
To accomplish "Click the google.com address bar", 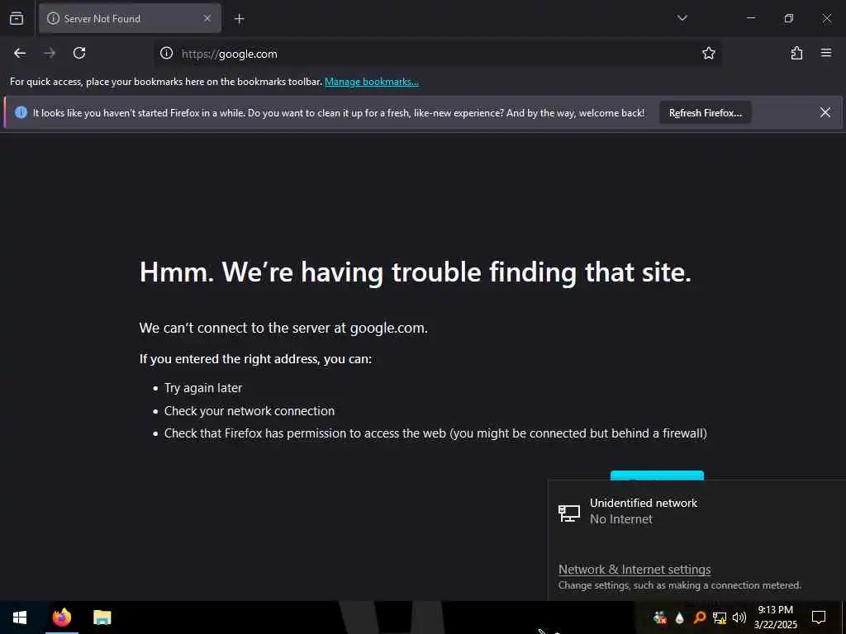I will point(437,54).
